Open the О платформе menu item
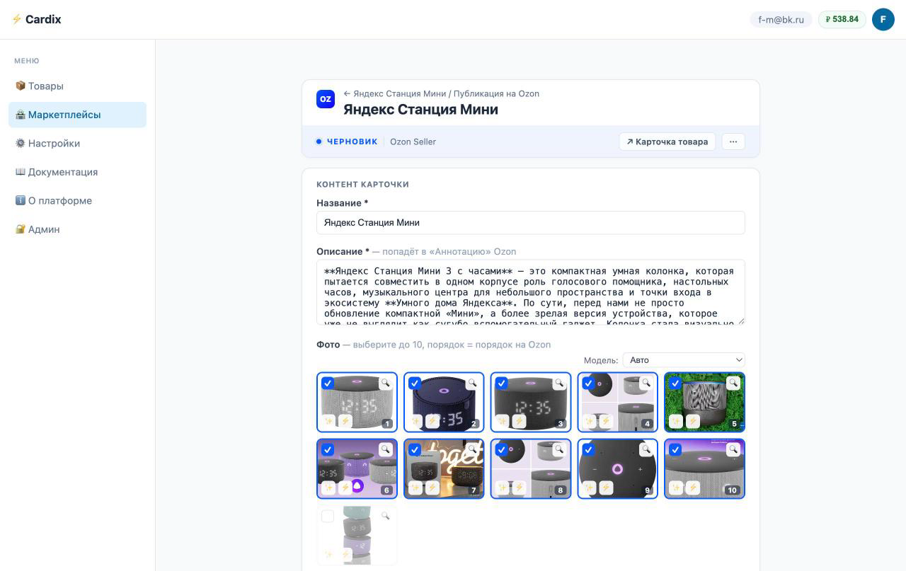This screenshot has height=571, width=906. [x=78, y=200]
